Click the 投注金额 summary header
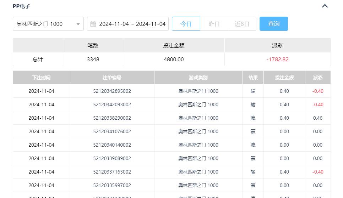Viewport: 343px width, 198px height. (x=174, y=45)
